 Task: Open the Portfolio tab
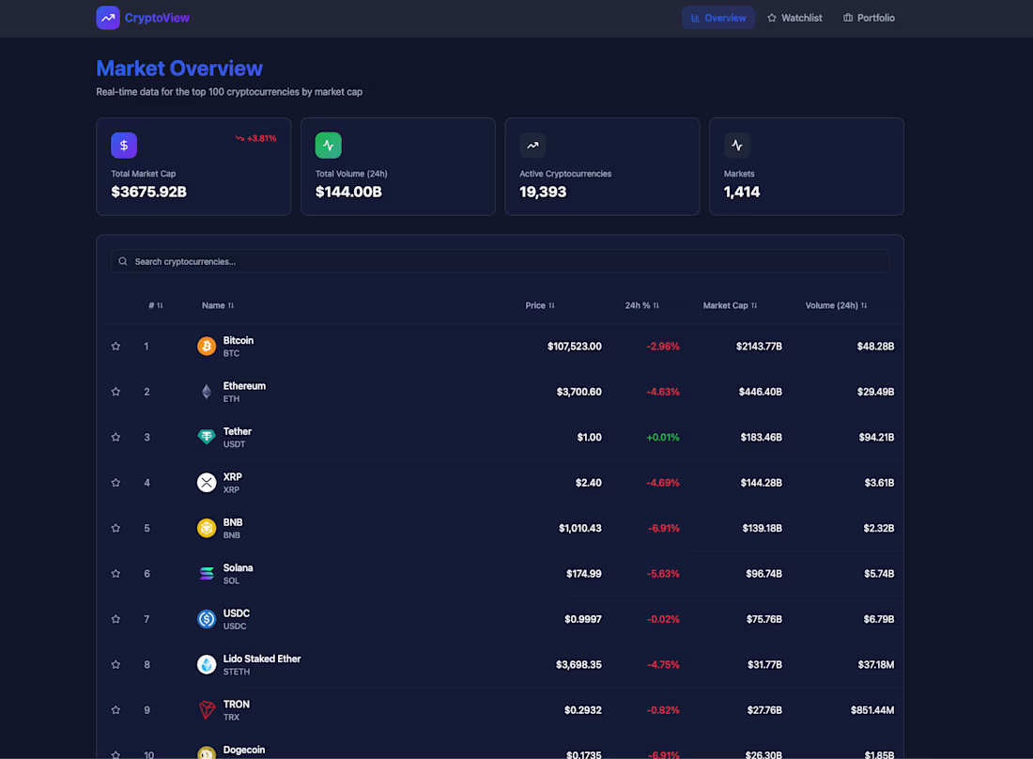coord(869,18)
